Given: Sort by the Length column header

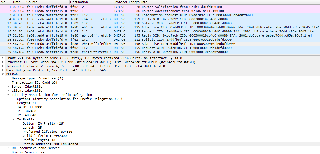Looking at the screenshot, I should point(134,2).
